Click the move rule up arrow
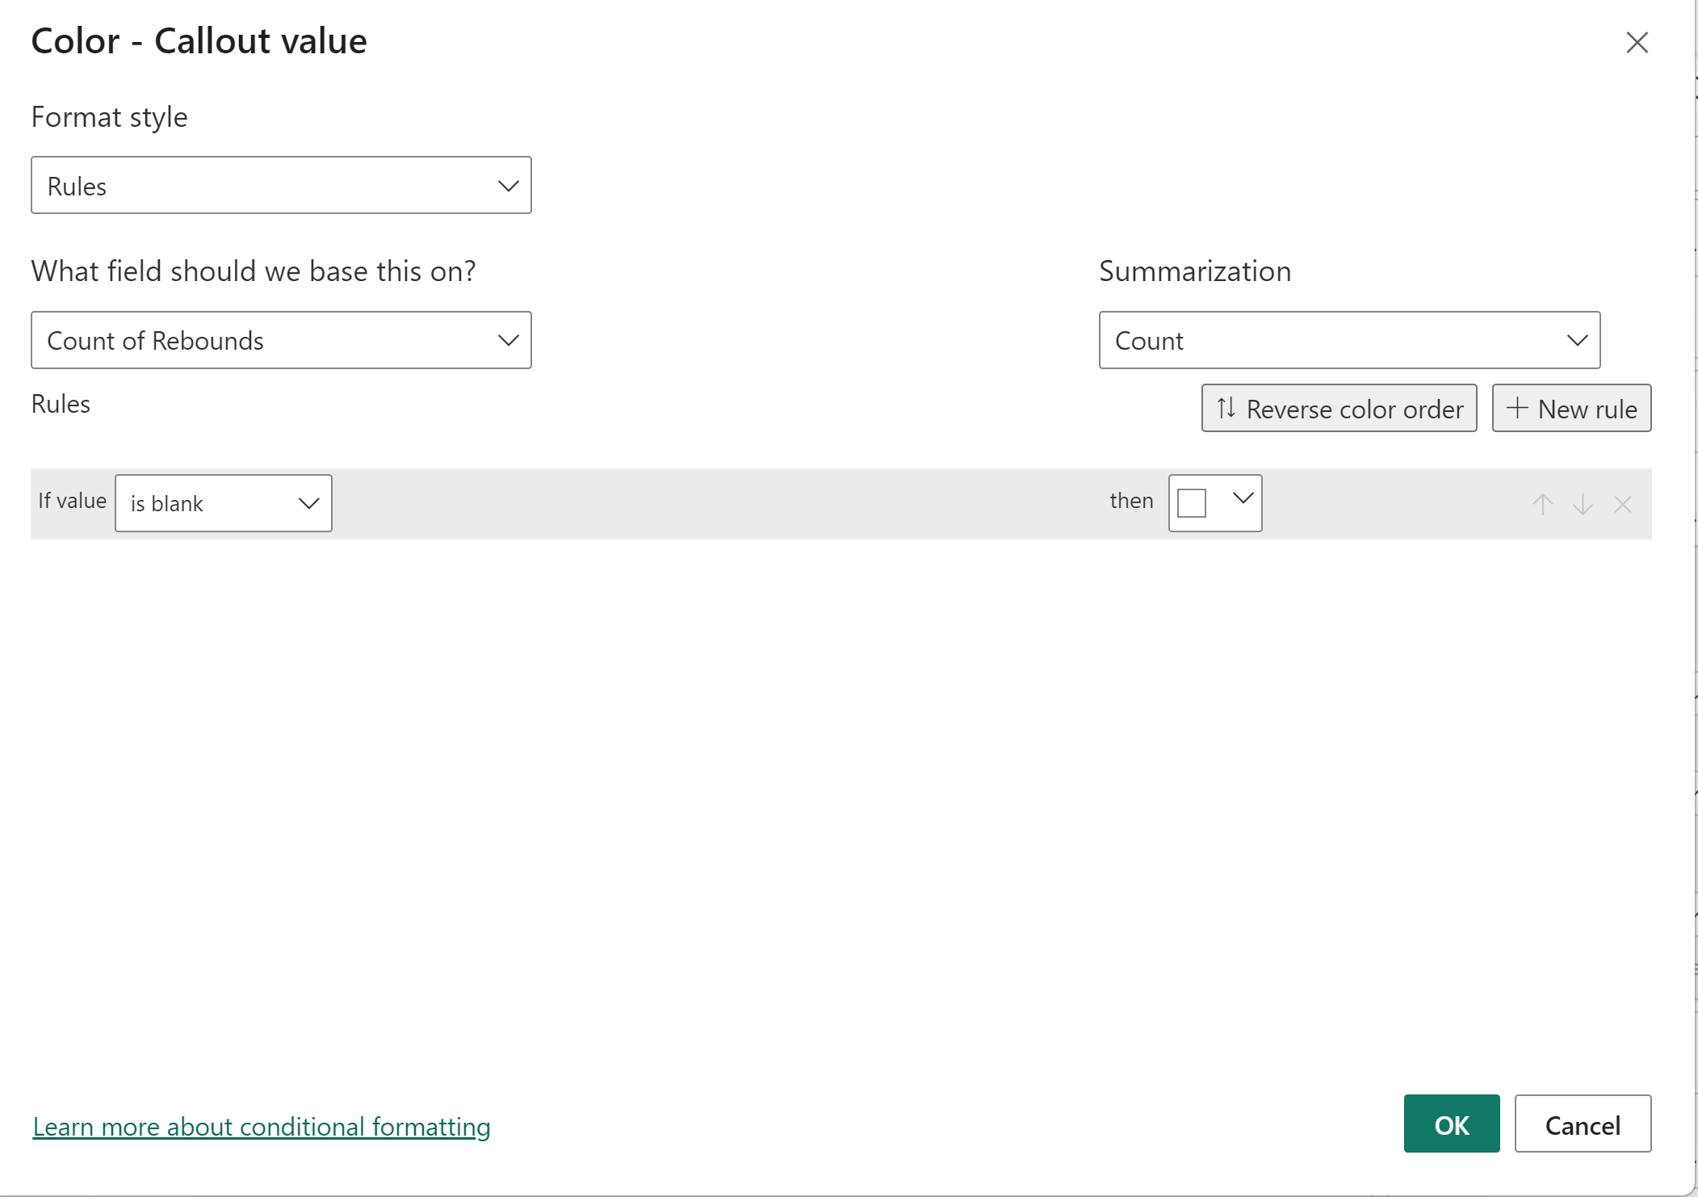The width and height of the screenshot is (1698, 1197). pyautogui.click(x=1542, y=505)
